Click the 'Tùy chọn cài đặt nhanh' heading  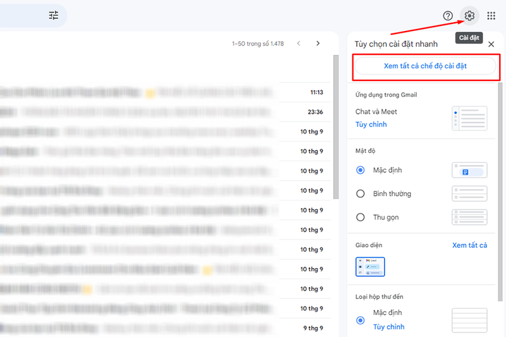pyautogui.click(x=396, y=44)
